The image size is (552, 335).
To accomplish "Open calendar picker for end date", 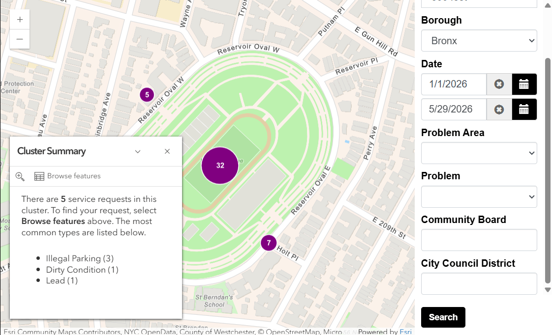I will click(524, 110).
